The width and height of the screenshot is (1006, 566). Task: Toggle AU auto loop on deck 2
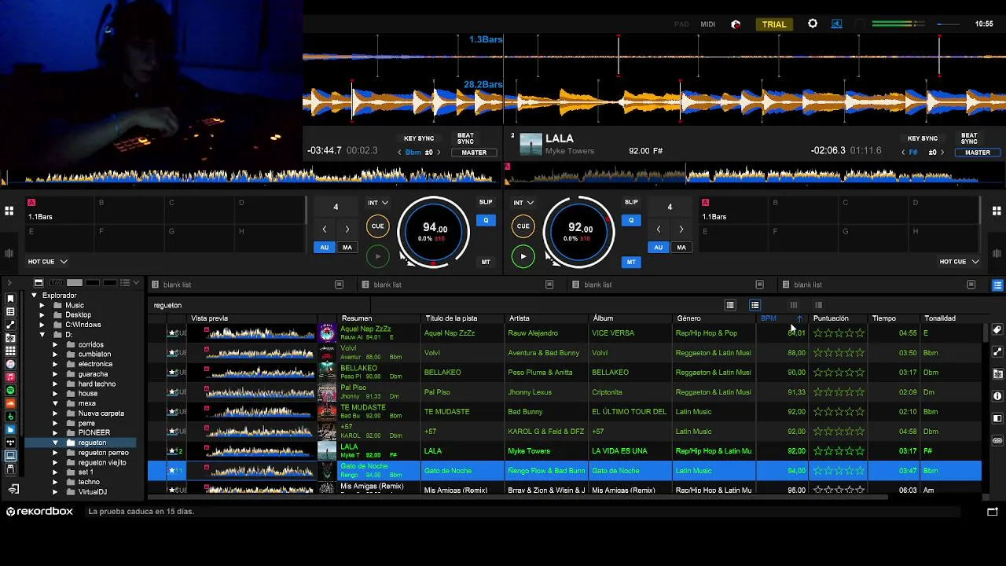(659, 247)
